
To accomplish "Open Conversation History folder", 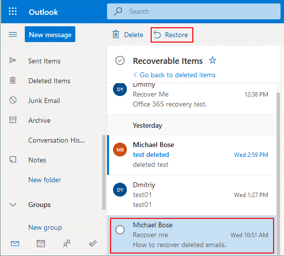I will [57, 140].
